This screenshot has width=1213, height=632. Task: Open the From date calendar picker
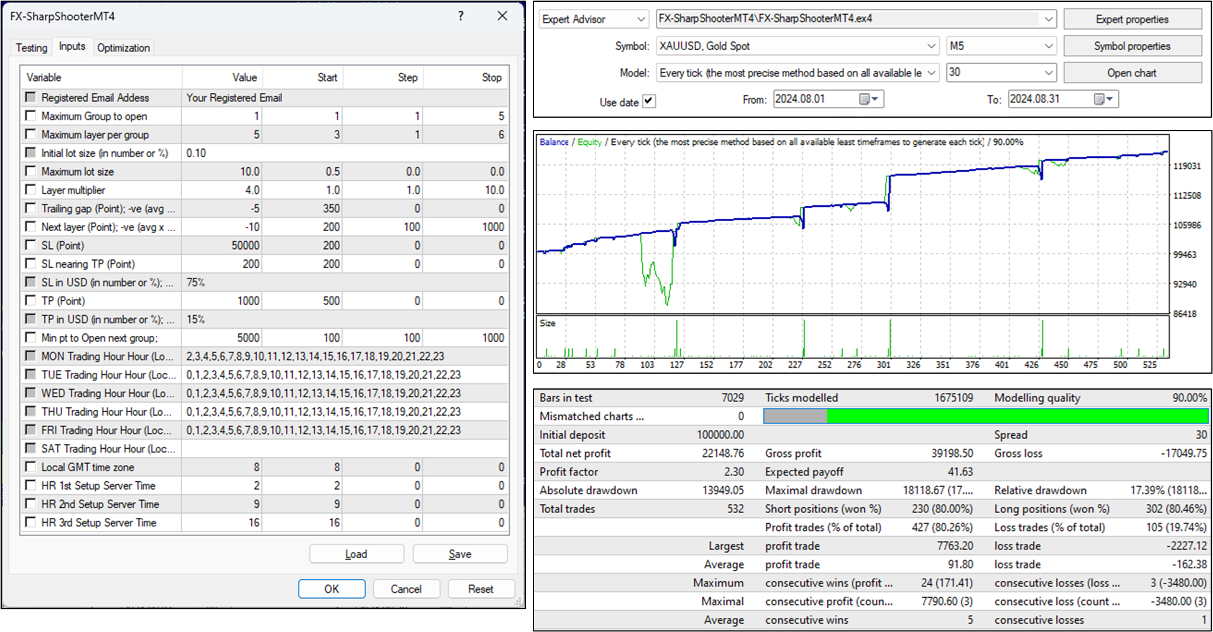coord(869,99)
